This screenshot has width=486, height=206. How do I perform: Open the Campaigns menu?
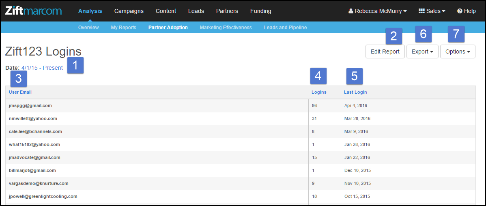pos(129,11)
